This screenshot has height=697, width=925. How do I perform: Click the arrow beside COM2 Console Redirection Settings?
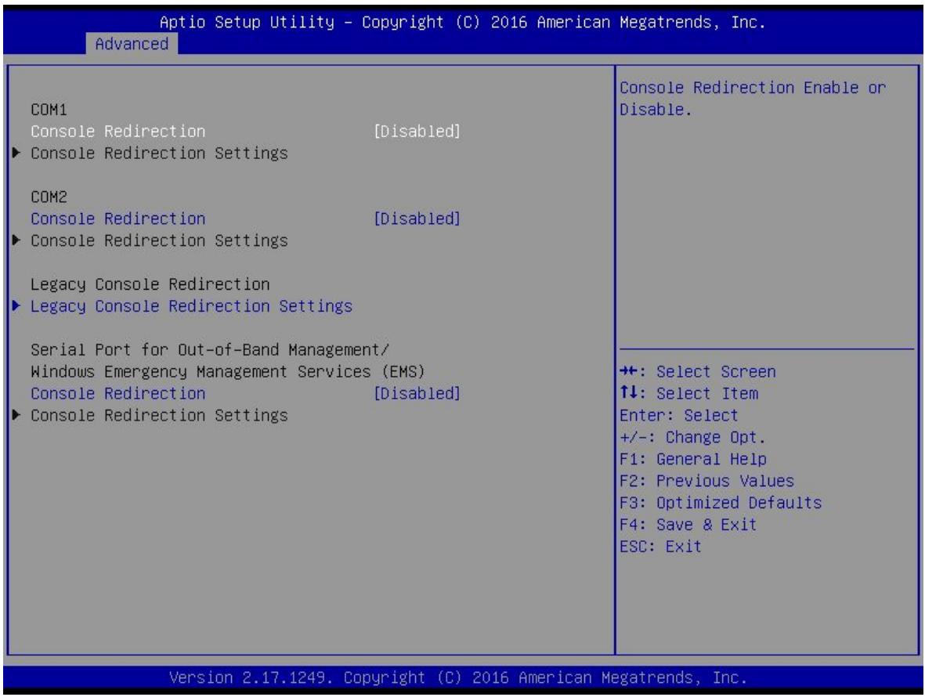pos(16,240)
